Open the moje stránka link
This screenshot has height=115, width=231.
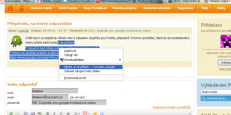click(225, 69)
